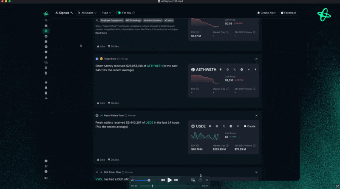The width and height of the screenshot is (340, 189).
Task: Click the green logo atop the sidebar
Action: coord(46,14)
